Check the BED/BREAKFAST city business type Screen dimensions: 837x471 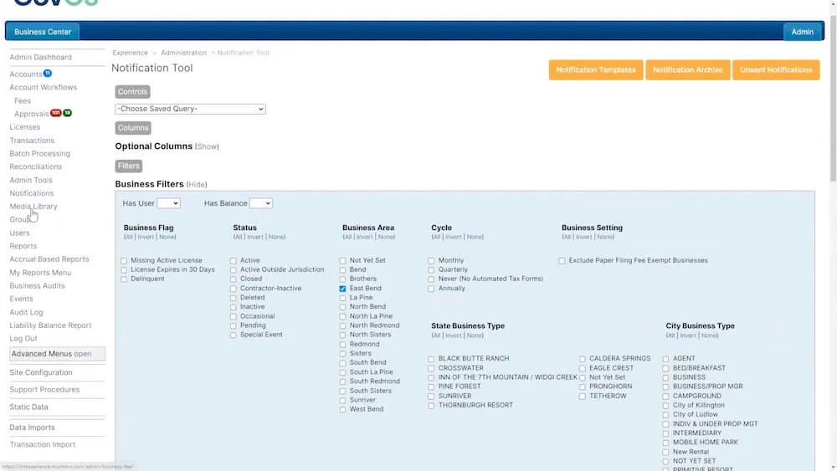point(665,369)
